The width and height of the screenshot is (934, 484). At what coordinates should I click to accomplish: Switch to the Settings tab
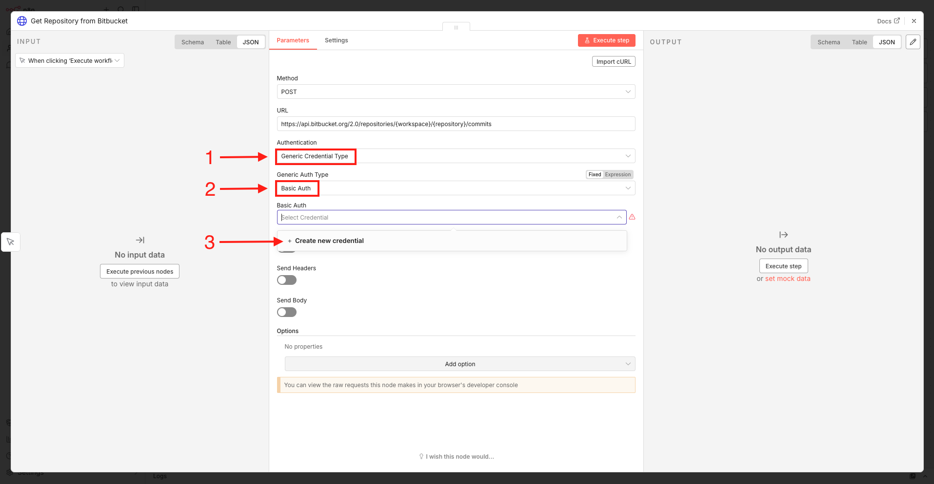(x=336, y=40)
